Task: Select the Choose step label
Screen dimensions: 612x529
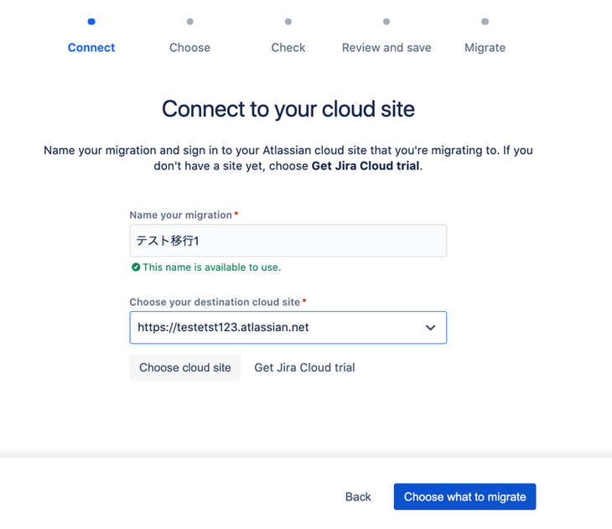Action: tap(189, 48)
